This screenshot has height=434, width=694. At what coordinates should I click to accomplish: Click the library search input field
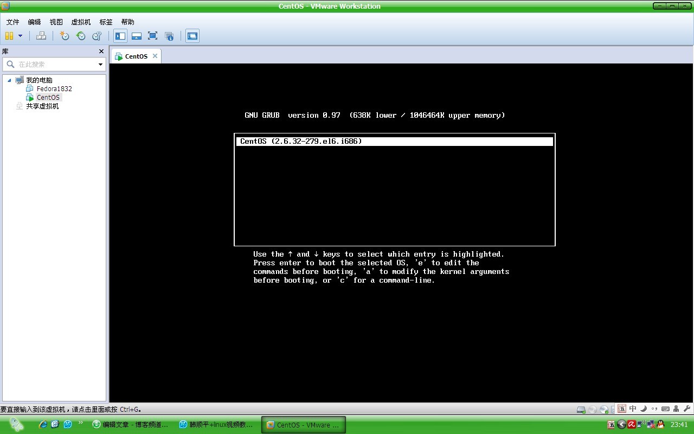pyautogui.click(x=54, y=65)
